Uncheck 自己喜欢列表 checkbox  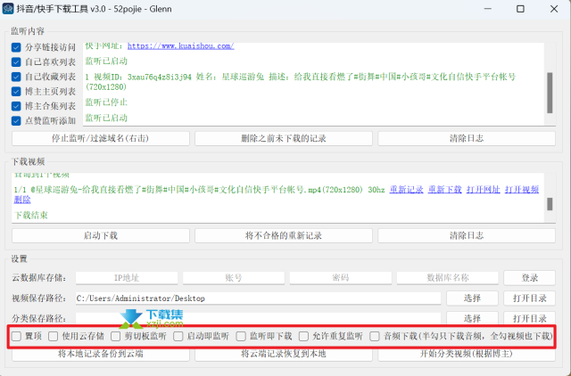[16, 62]
